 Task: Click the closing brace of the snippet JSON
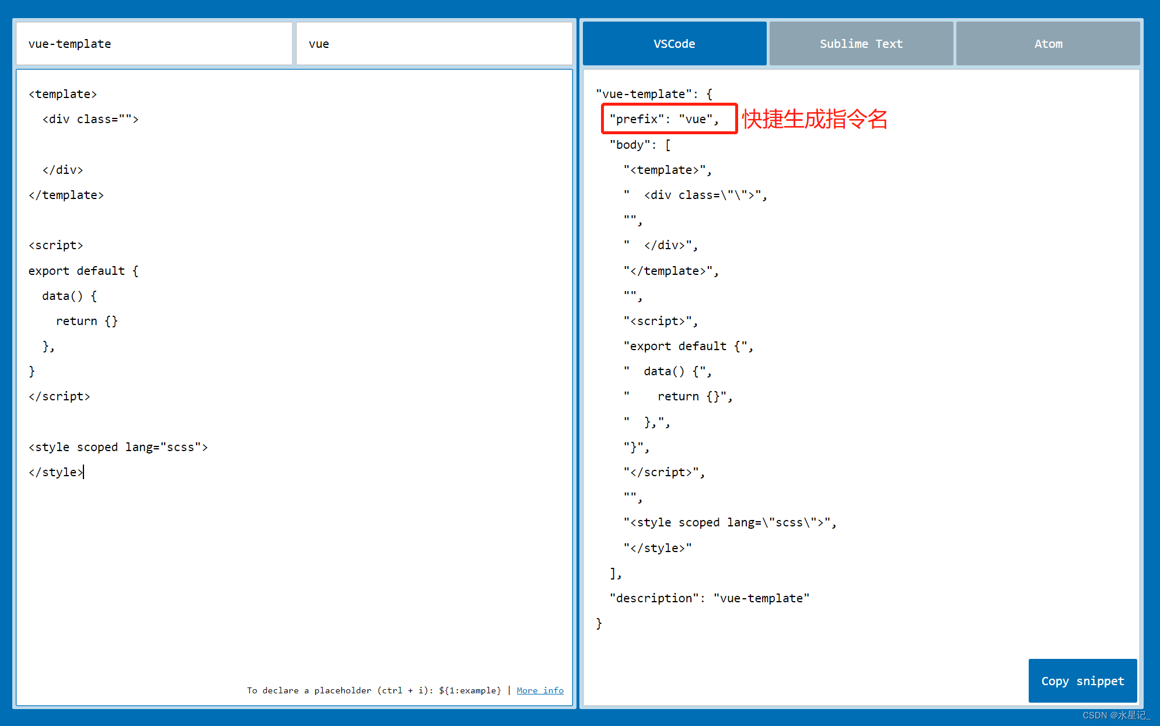tap(599, 623)
